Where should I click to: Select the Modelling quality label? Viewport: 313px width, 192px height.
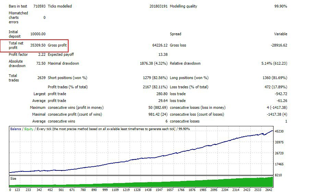(183, 6)
